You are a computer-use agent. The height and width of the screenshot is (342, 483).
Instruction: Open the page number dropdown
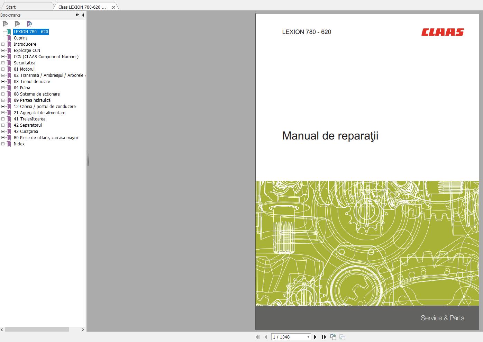click(308, 336)
